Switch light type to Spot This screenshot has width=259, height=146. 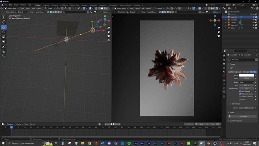click(x=246, y=72)
